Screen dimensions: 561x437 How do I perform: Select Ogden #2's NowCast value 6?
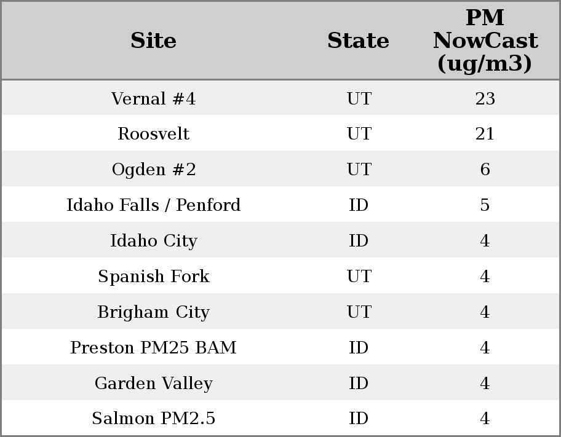[485, 170]
